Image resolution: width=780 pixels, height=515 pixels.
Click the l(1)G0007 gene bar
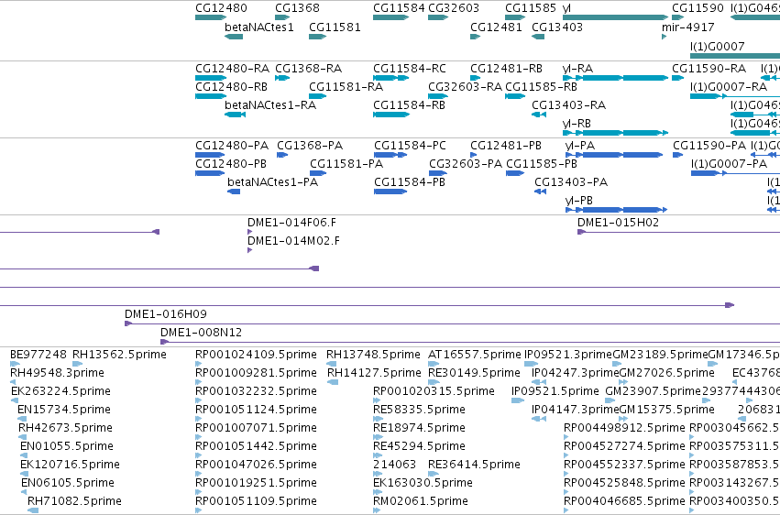click(735, 55)
